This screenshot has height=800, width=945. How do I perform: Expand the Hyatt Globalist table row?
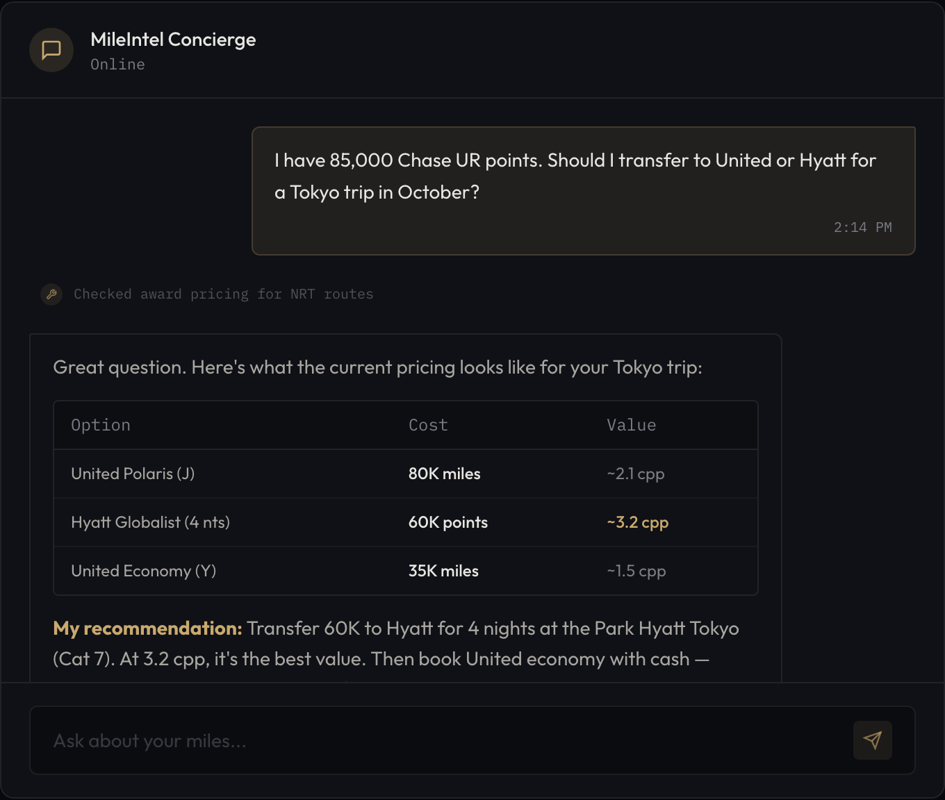click(x=406, y=522)
